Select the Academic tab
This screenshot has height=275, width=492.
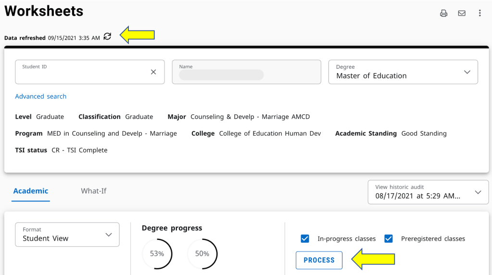click(31, 191)
